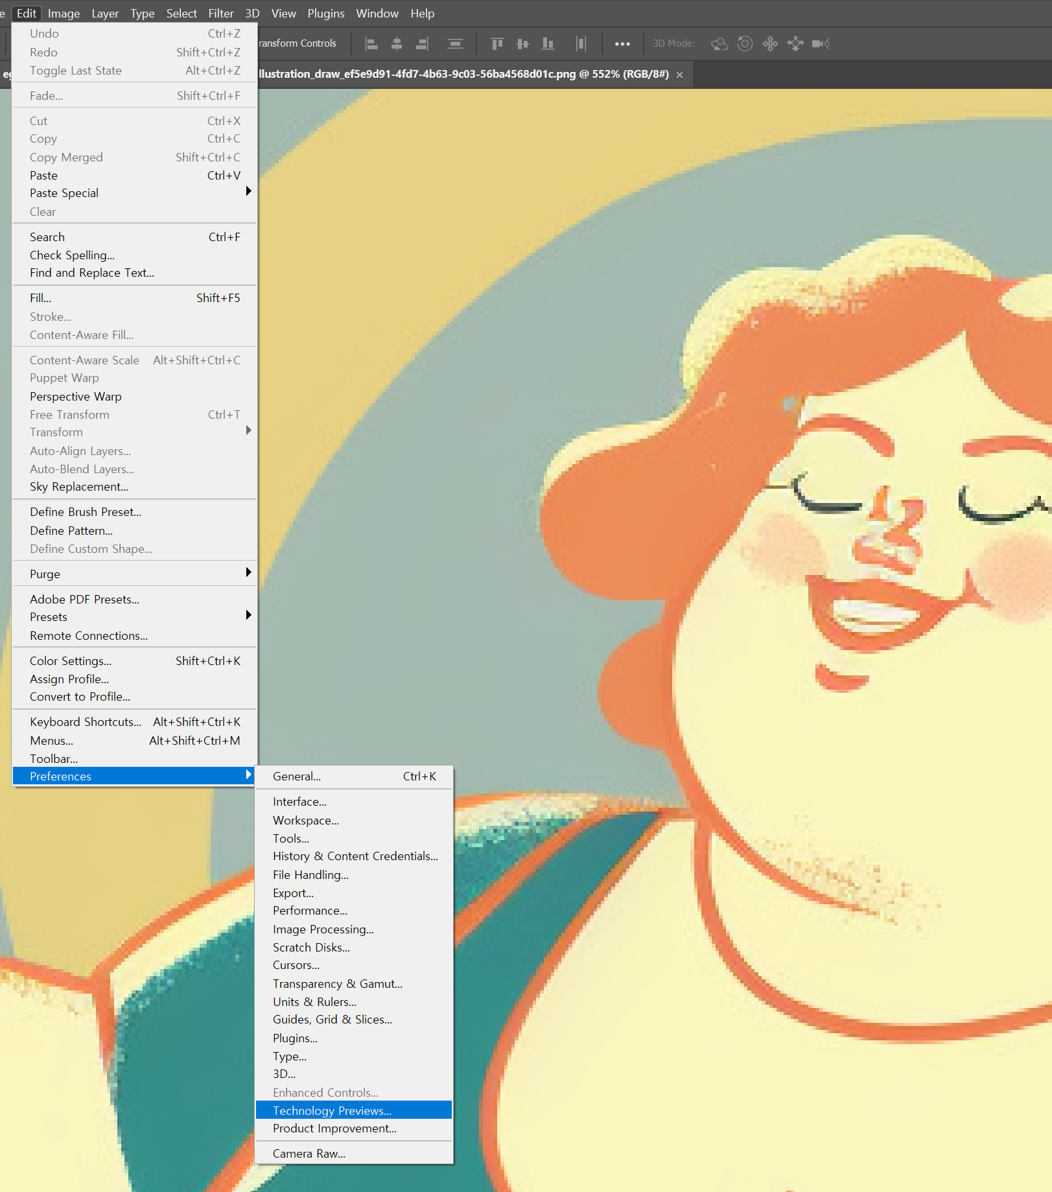
Task: Select Define Brush Preset entry
Action: point(135,512)
